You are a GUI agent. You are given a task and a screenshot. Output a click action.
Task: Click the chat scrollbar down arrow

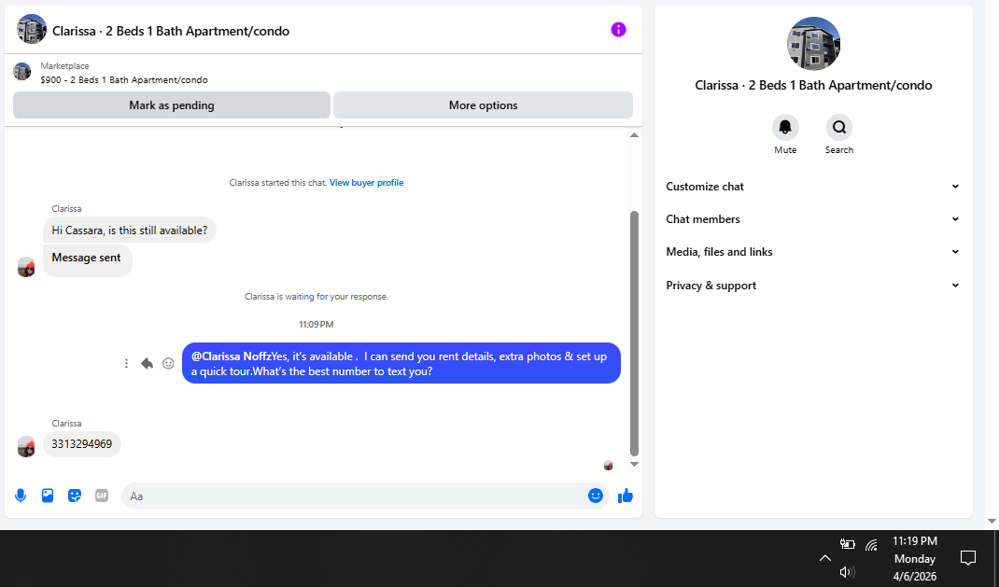pyautogui.click(x=634, y=464)
